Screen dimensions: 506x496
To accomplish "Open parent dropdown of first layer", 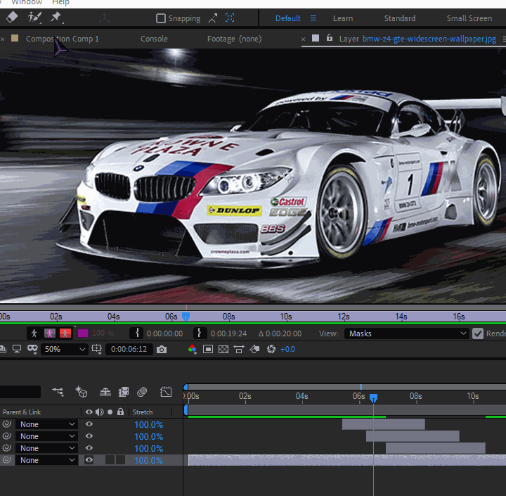I will coord(47,424).
